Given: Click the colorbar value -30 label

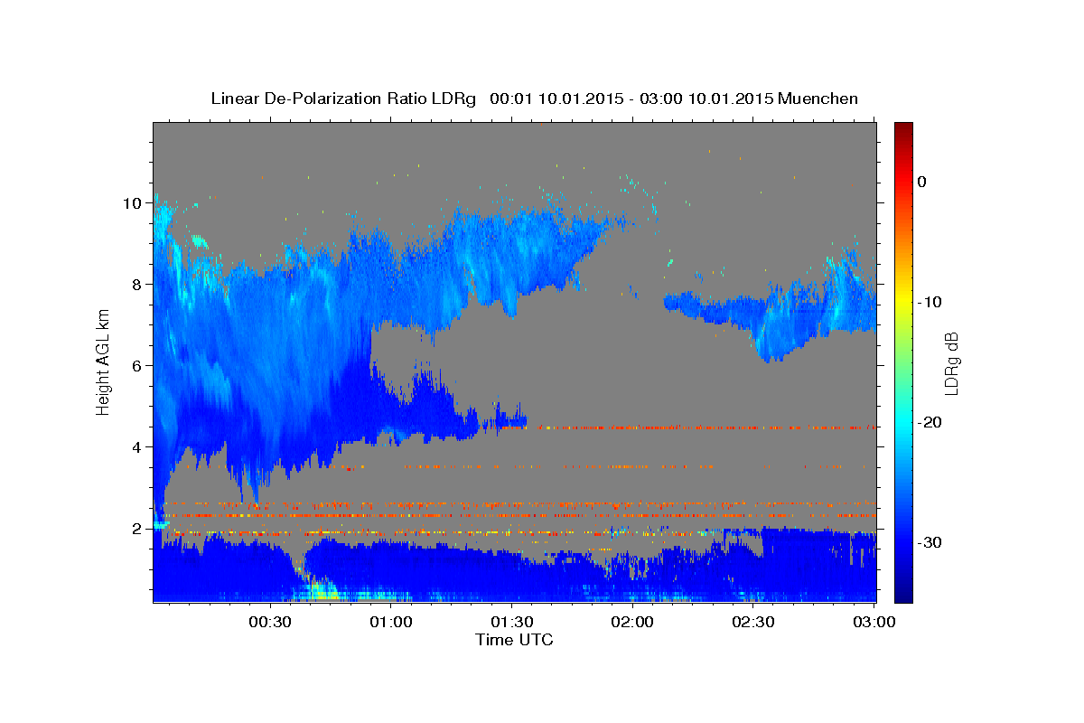Looking at the screenshot, I should coord(930,542).
